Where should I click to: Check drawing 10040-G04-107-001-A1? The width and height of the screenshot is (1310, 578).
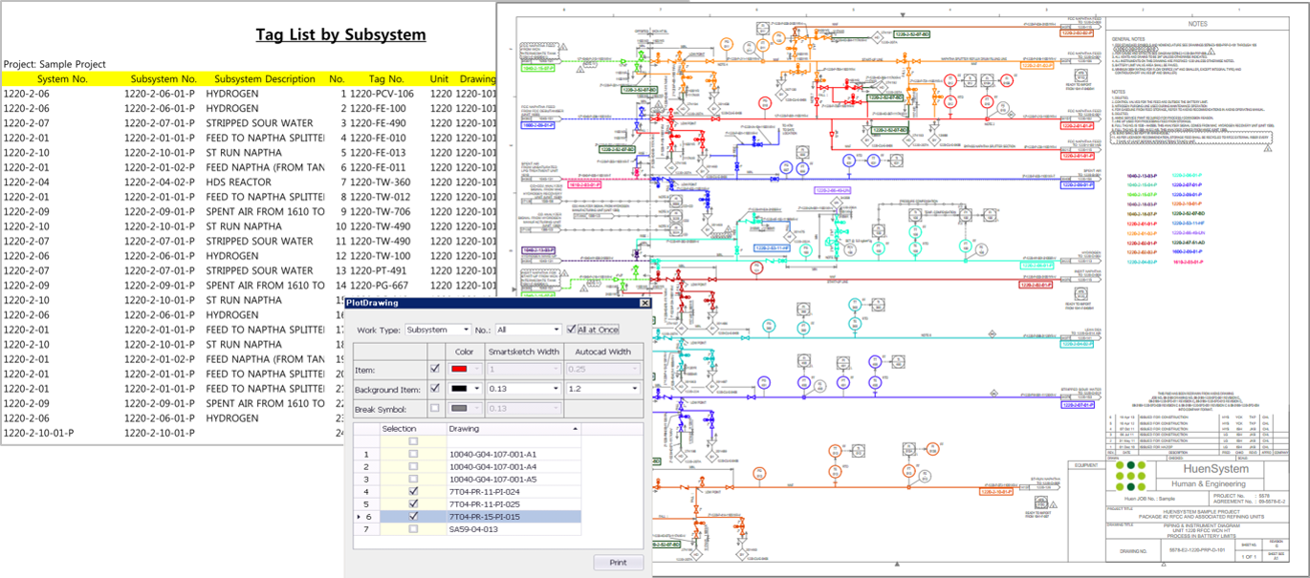pos(411,454)
